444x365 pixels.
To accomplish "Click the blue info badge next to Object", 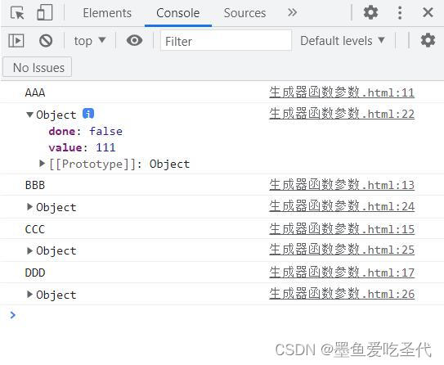I will (x=88, y=114).
